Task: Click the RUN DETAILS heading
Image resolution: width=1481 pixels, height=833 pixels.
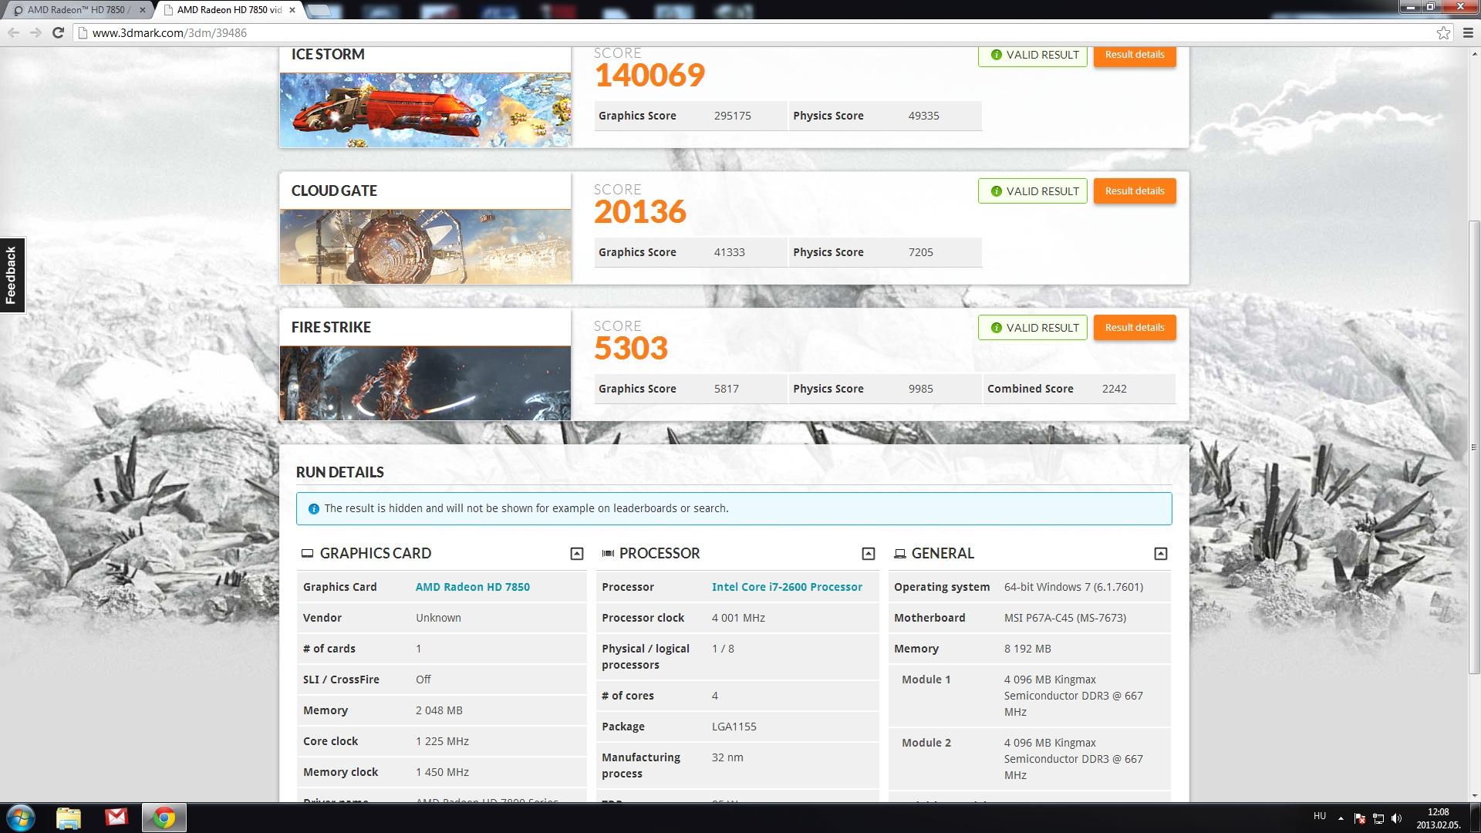Action: pos(339,472)
